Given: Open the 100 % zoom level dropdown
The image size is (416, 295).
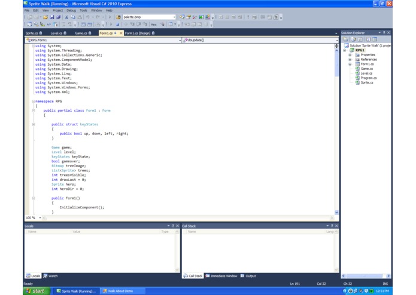Looking at the screenshot, I should [x=40, y=218].
